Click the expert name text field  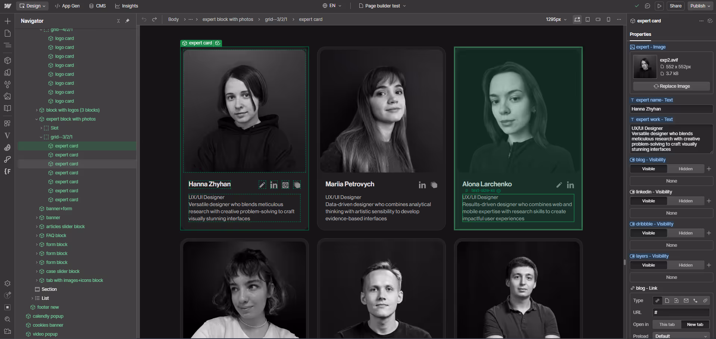tap(672, 109)
